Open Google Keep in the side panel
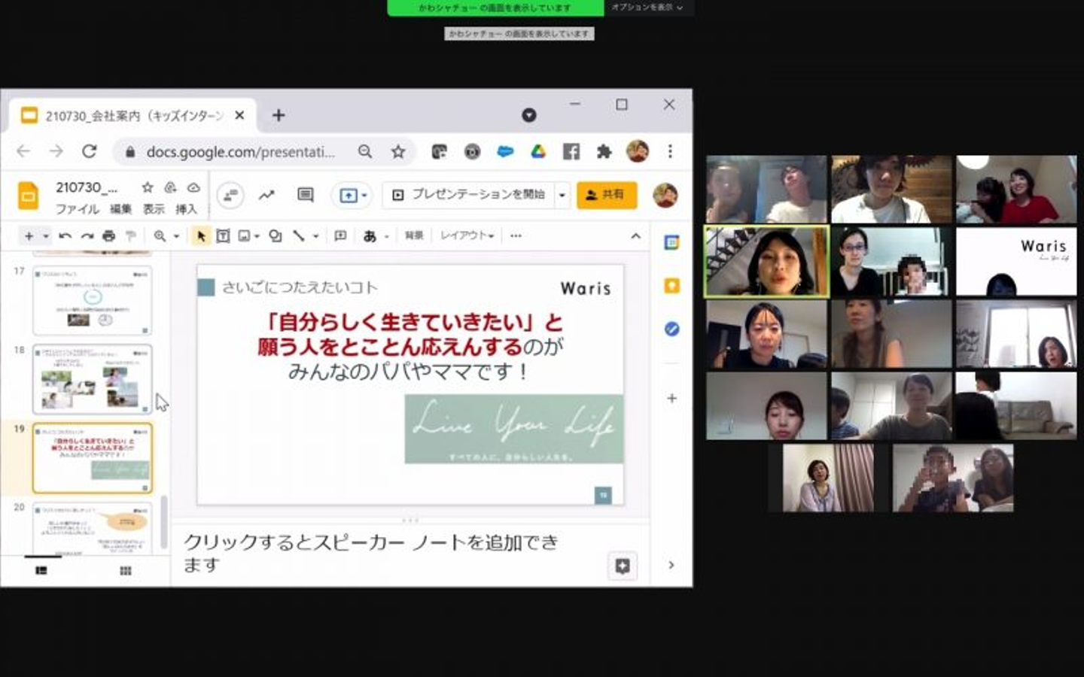The image size is (1084, 677). 671,286
